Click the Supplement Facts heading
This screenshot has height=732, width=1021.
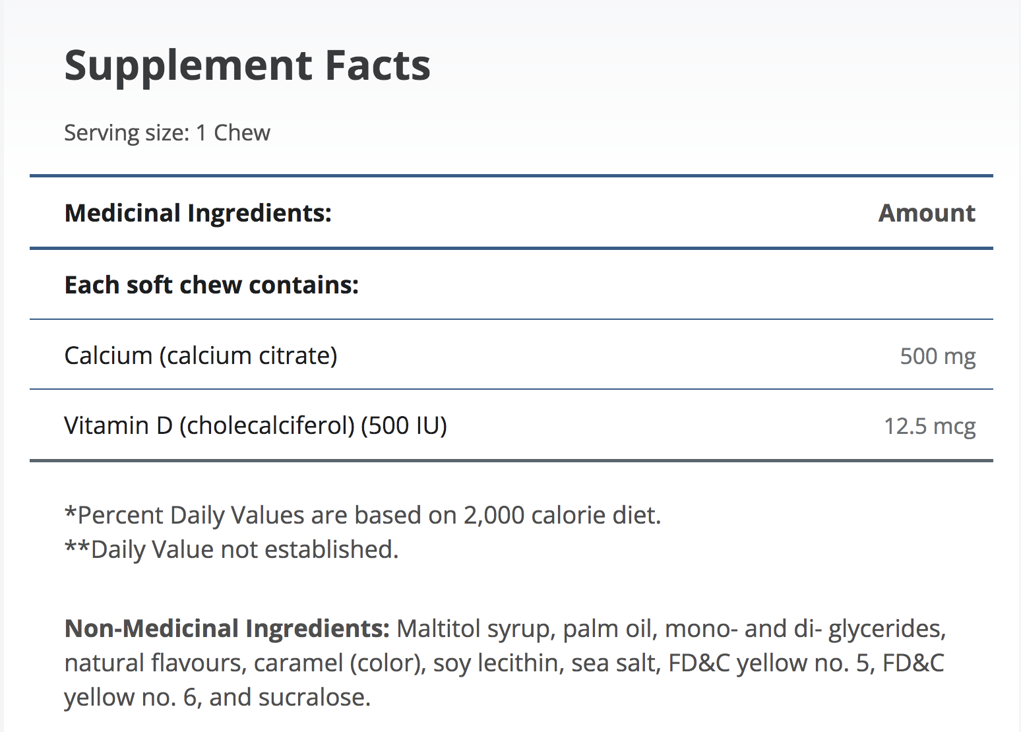[x=247, y=66]
